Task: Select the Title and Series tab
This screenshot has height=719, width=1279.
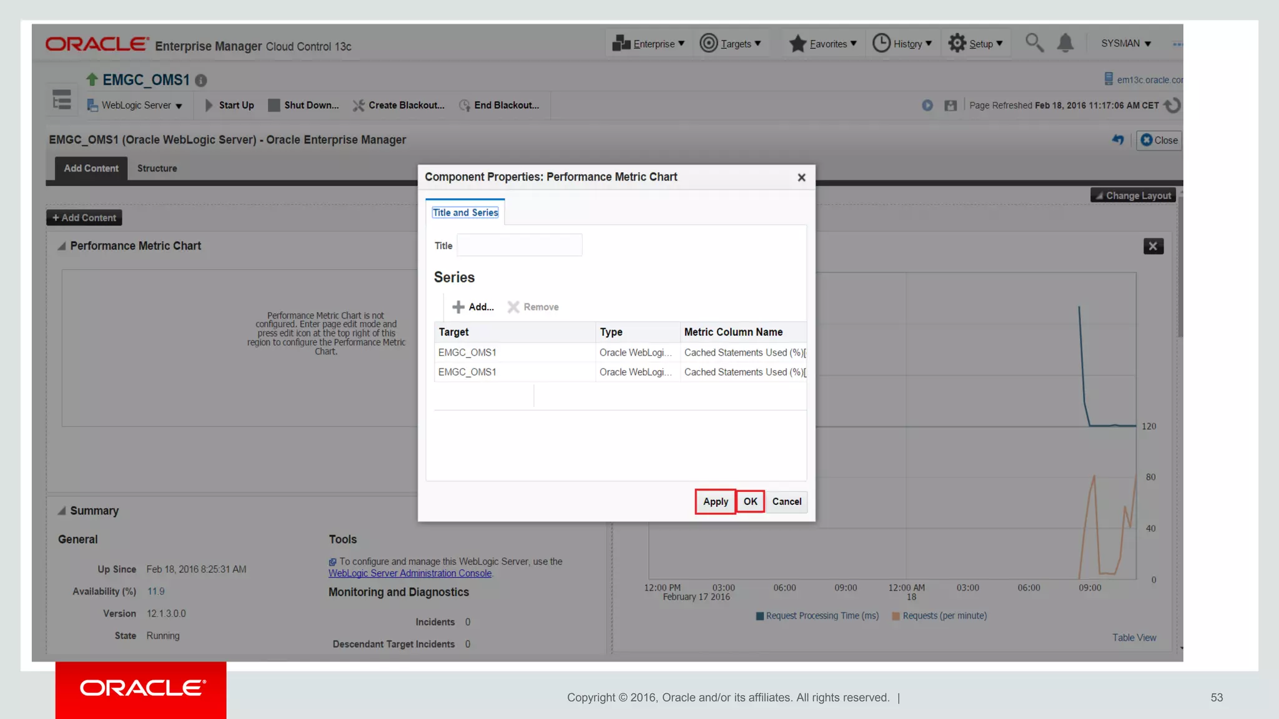Action: click(x=465, y=213)
